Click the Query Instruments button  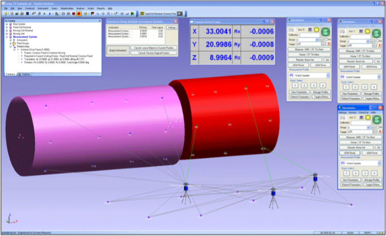(117, 50)
